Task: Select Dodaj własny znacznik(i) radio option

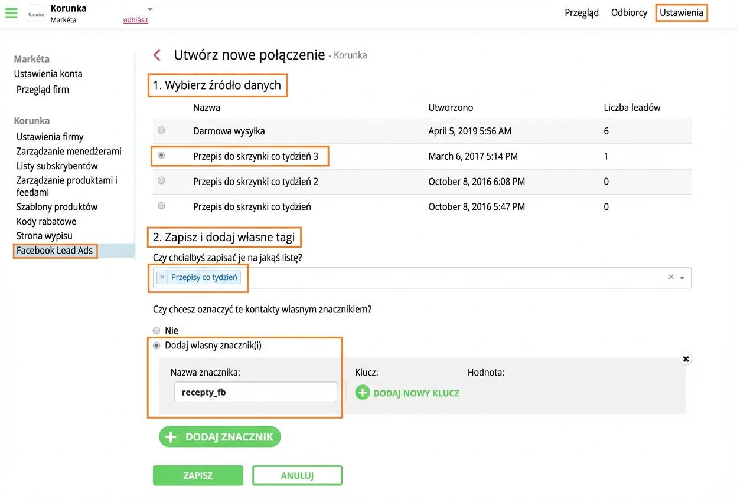Action: pos(156,346)
